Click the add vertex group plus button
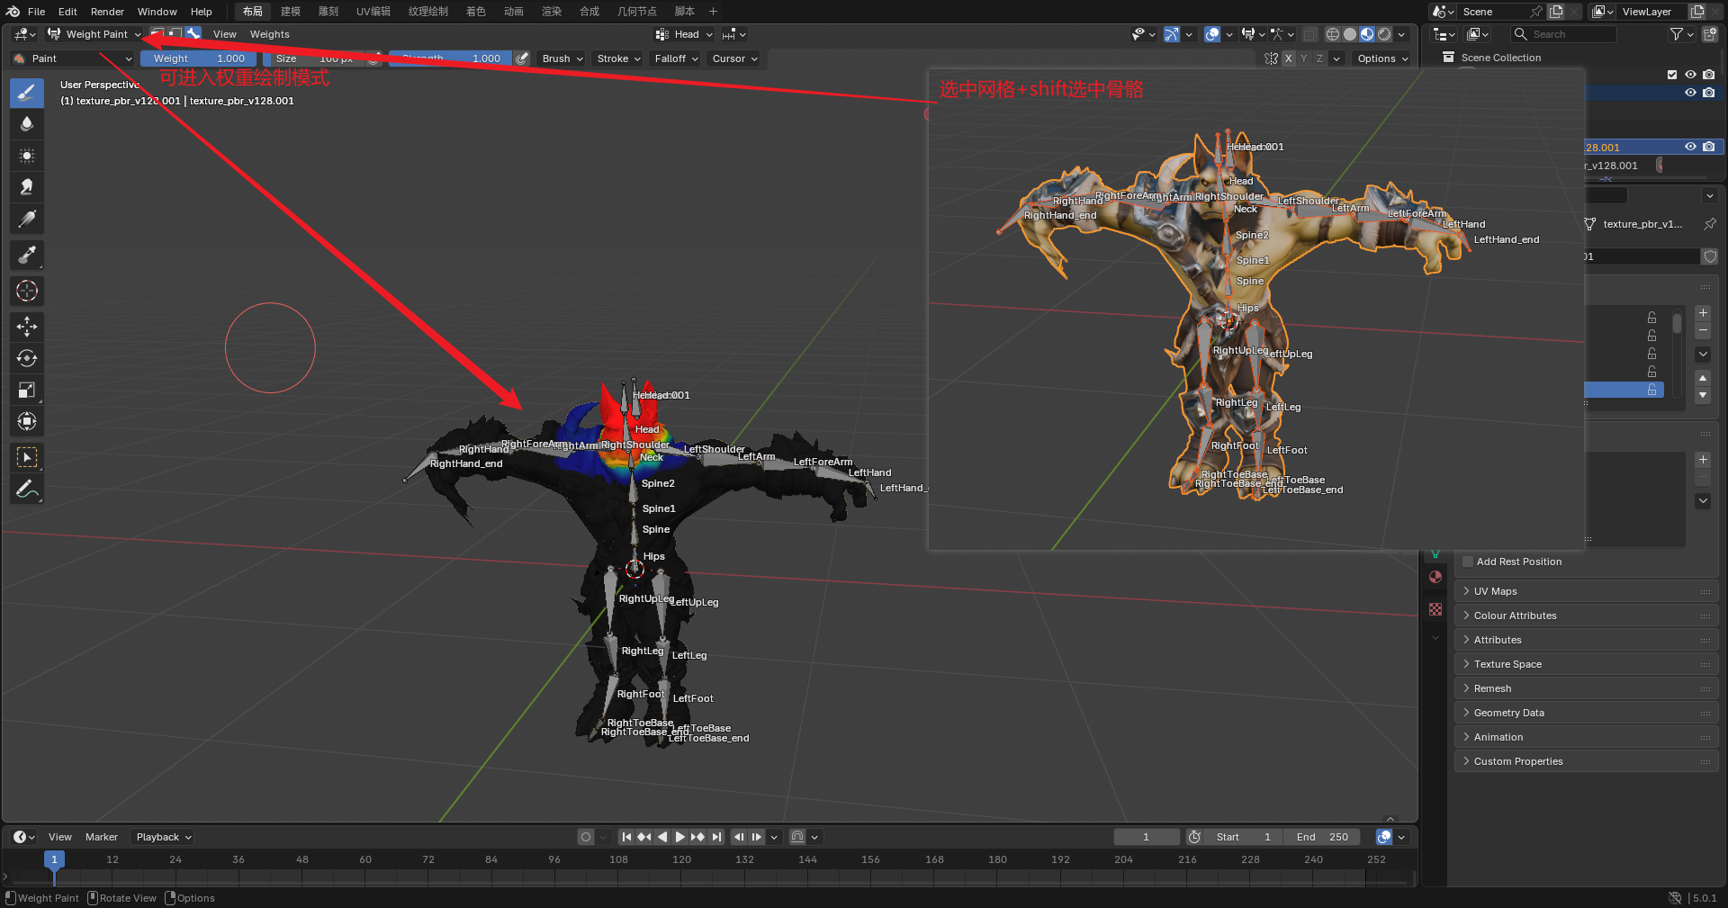The width and height of the screenshot is (1728, 908). tap(1703, 313)
